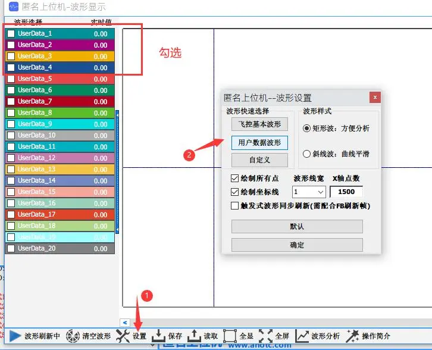
Task: Click the X轴点数 input field
Action: tap(346, 192)
